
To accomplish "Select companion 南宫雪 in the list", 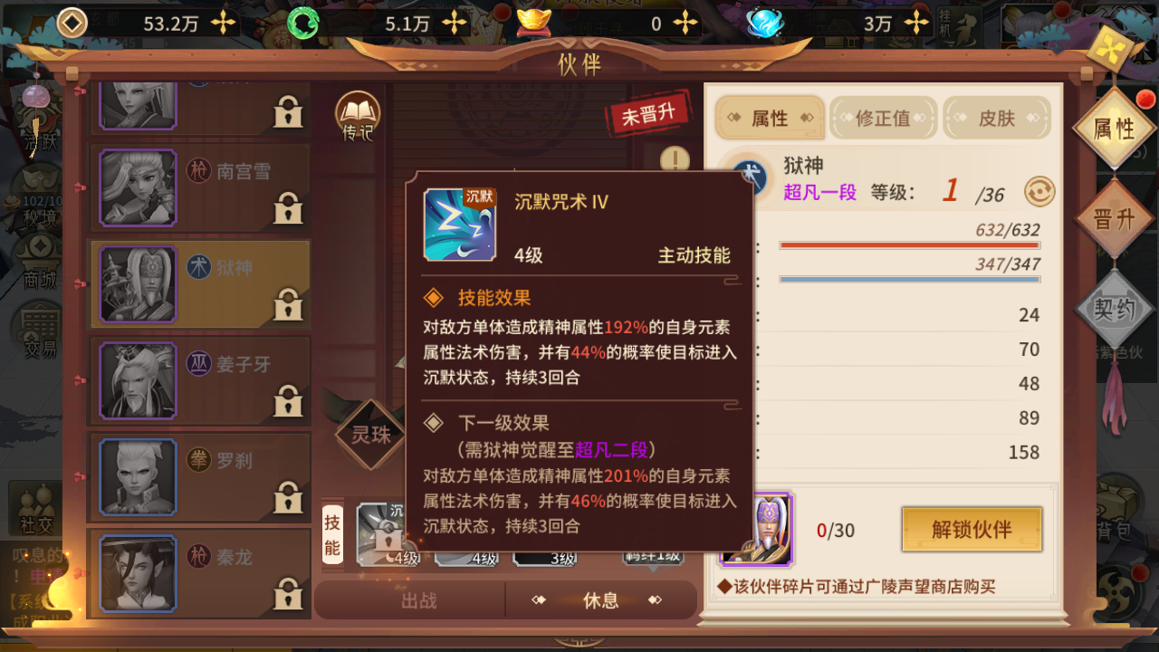I will point(199,187).
